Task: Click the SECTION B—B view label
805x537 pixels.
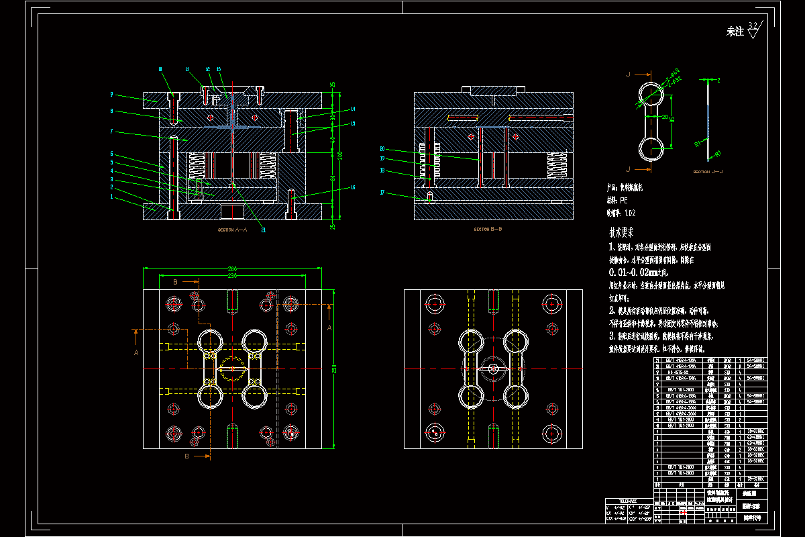Action: 488,230
